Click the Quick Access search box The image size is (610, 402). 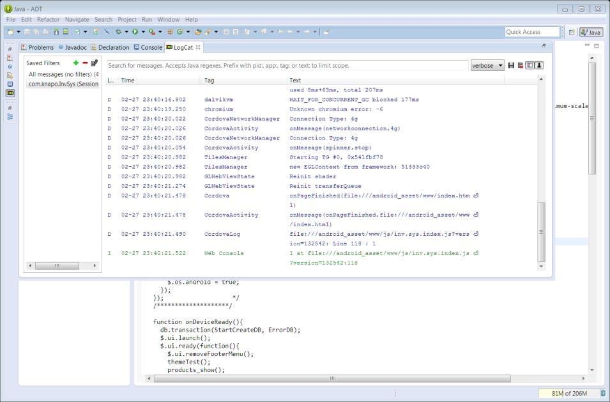[x=532, y=32]
